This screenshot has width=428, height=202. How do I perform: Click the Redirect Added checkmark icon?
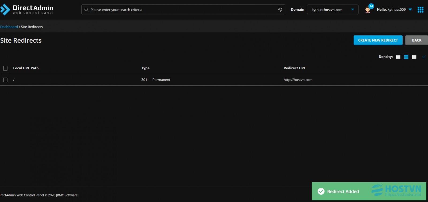321,191
